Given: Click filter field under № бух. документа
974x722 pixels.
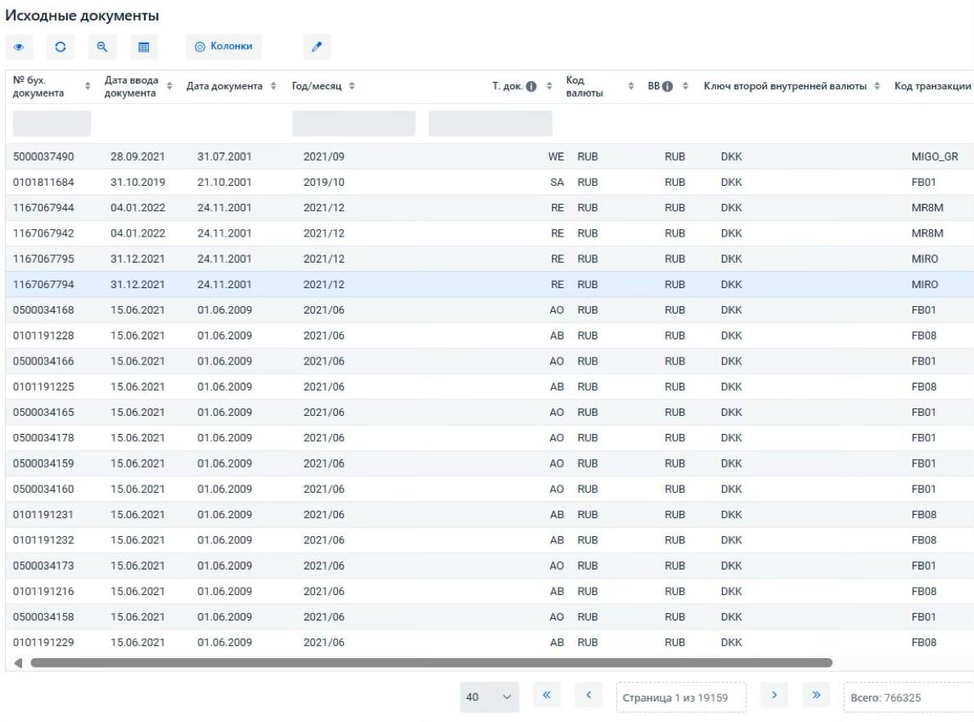Looking at the screenshot, I should point(52,124).
